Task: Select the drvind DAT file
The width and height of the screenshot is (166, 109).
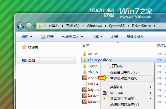Action: point(93,78)
